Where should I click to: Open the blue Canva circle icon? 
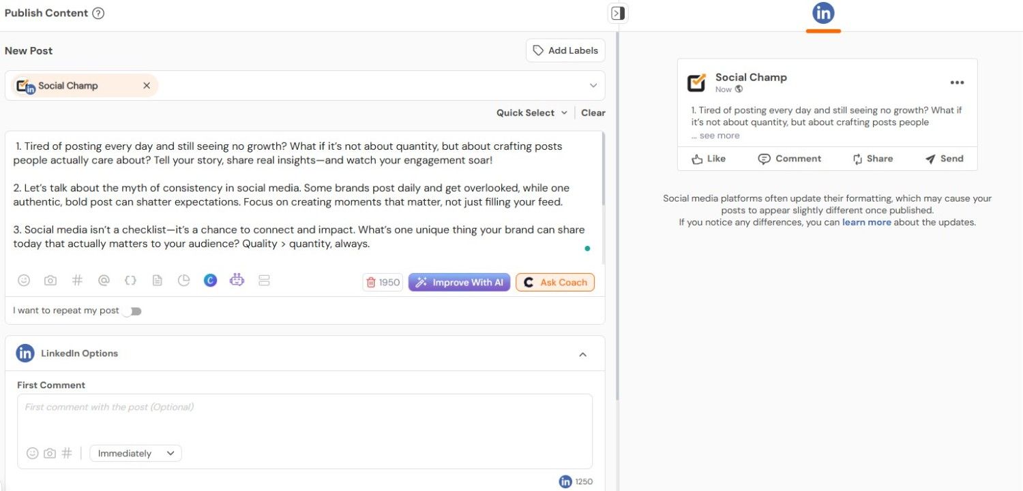point(210,280)
